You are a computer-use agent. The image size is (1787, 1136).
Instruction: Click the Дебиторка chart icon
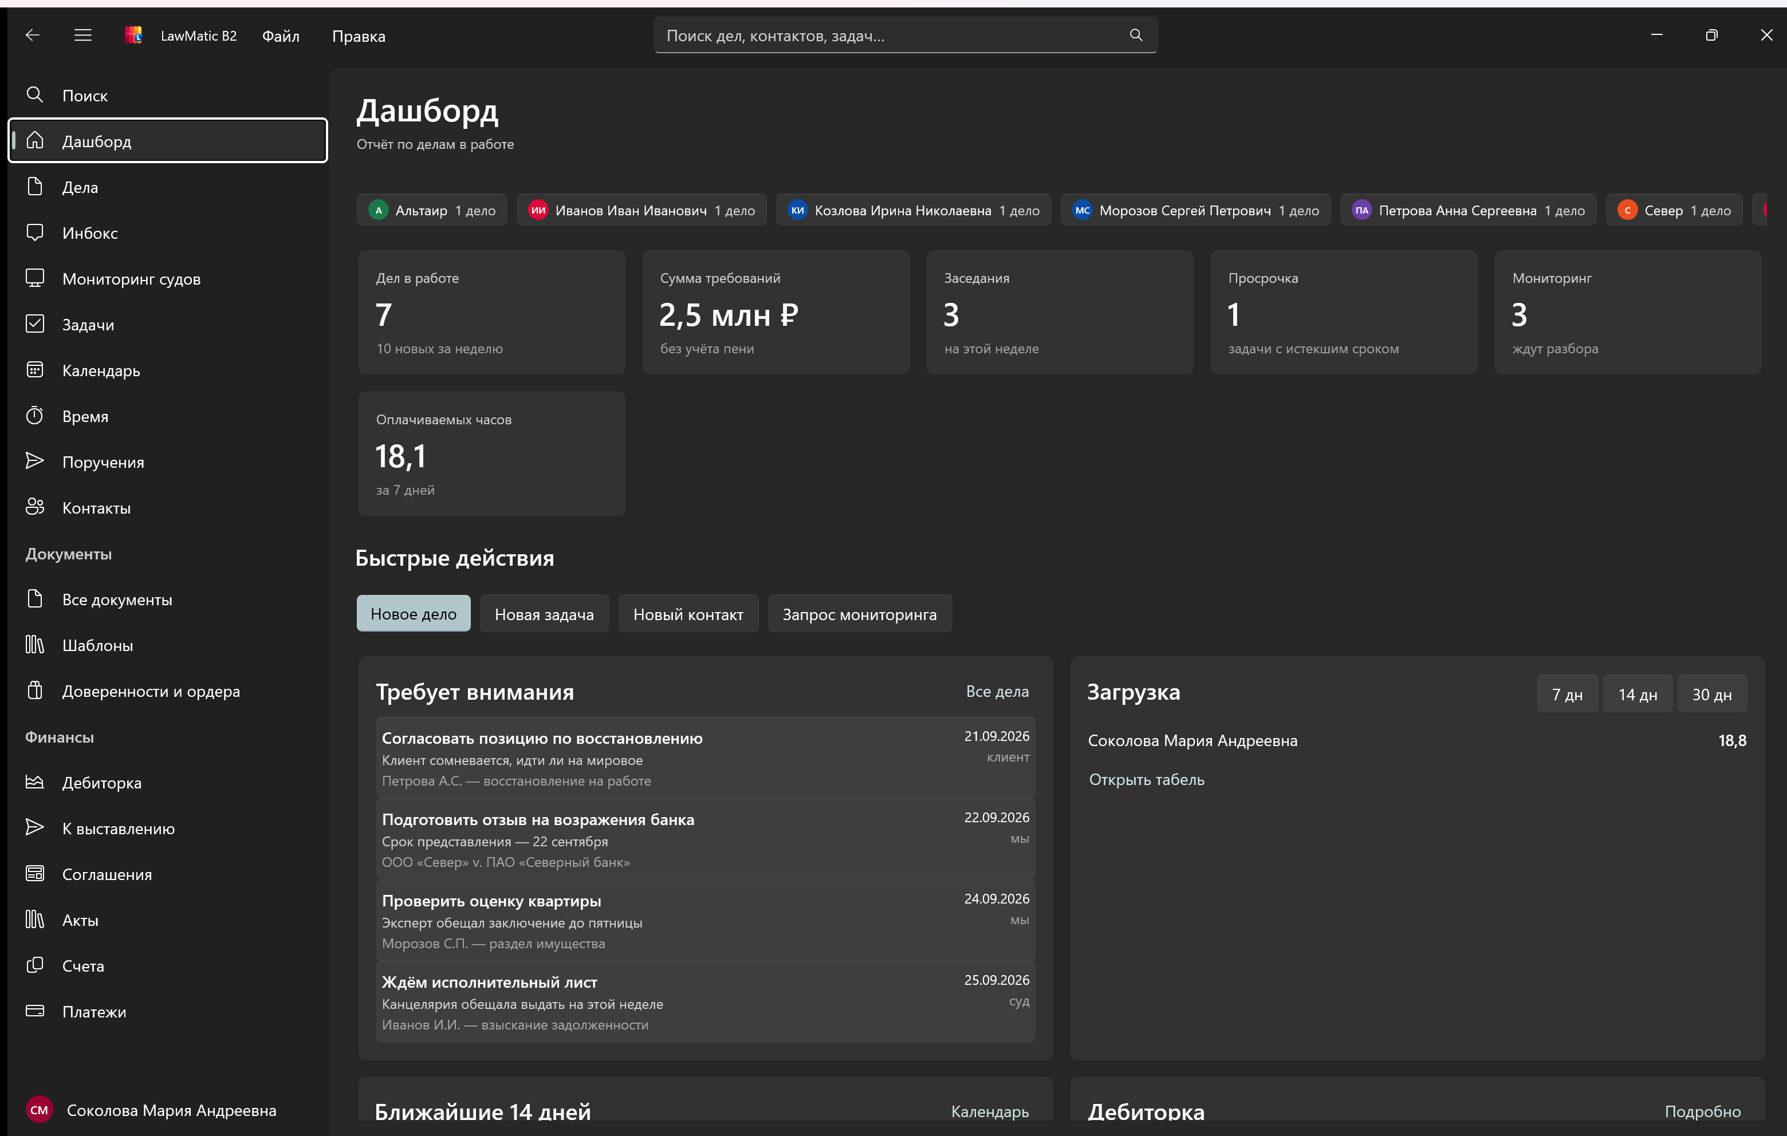35,782
